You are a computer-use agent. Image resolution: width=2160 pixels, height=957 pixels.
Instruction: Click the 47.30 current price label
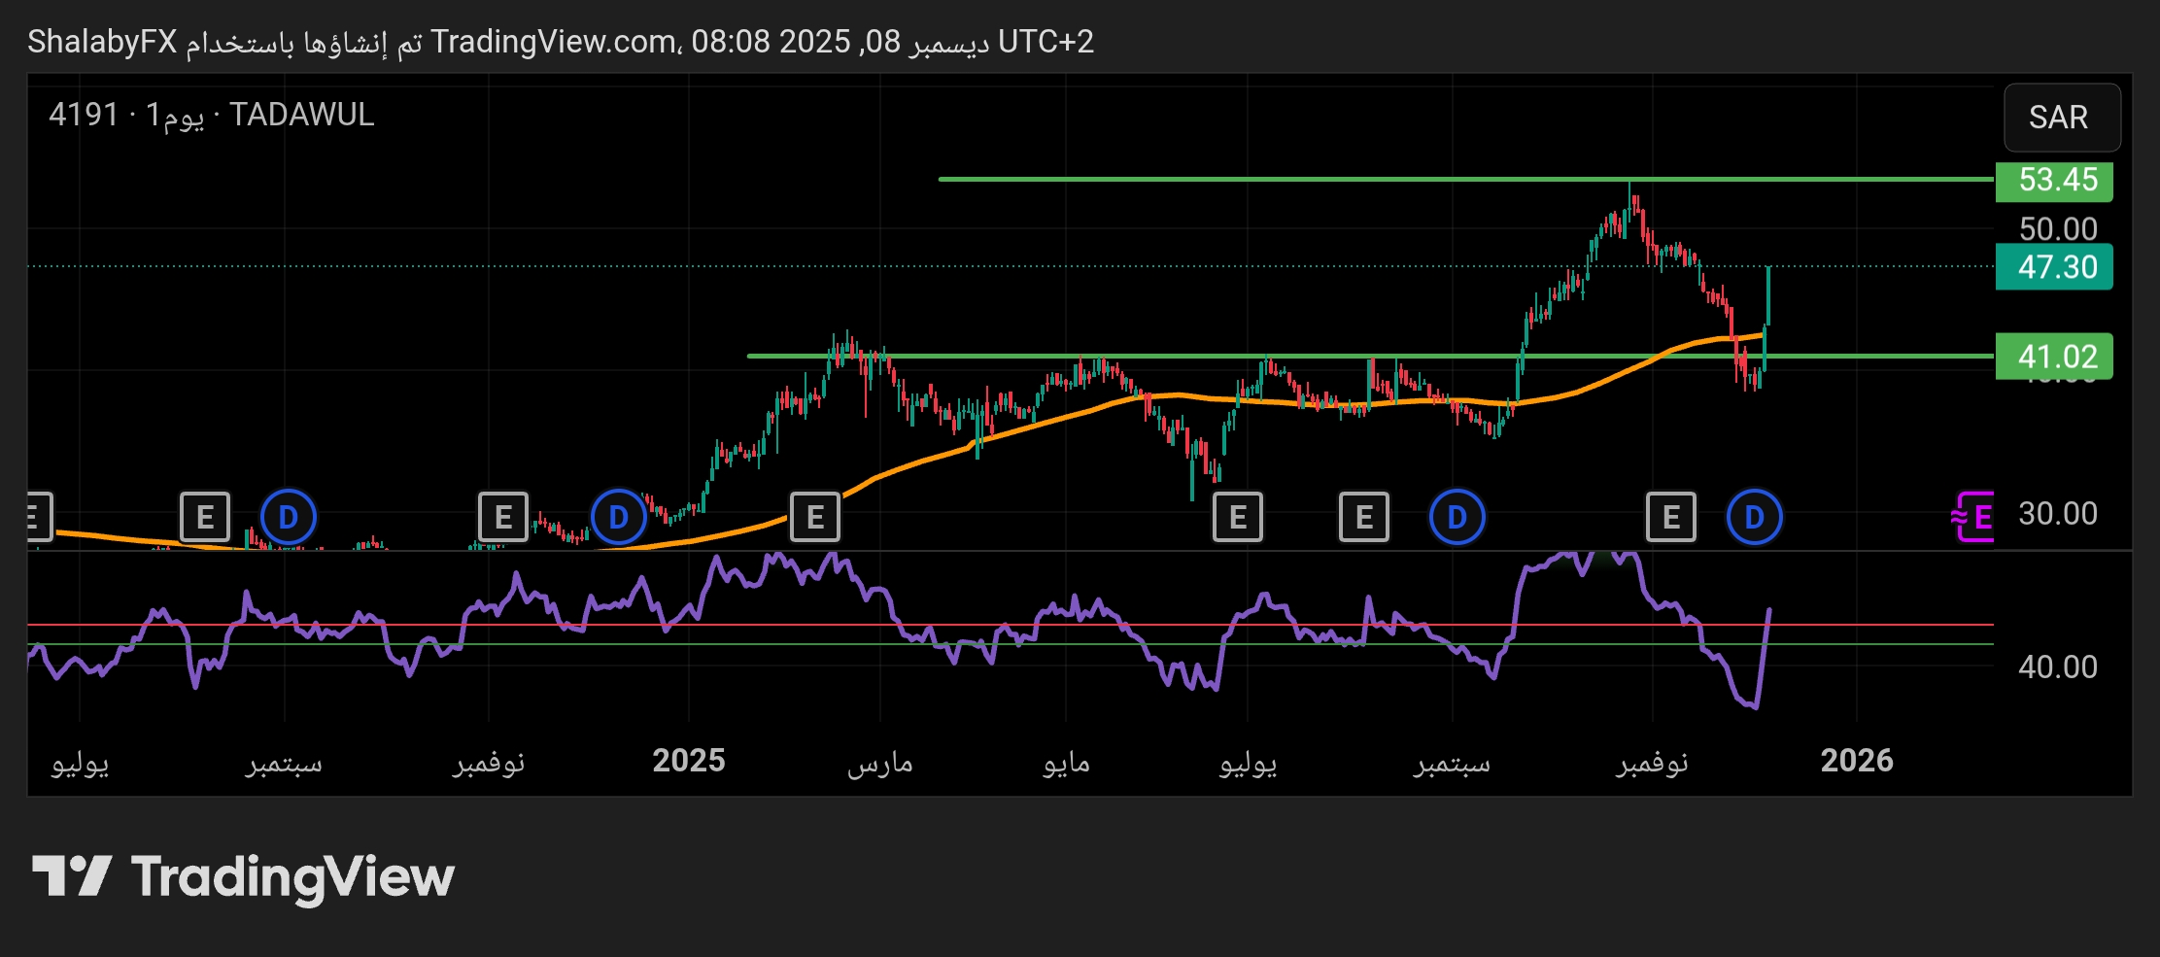tap(2054, 267)
